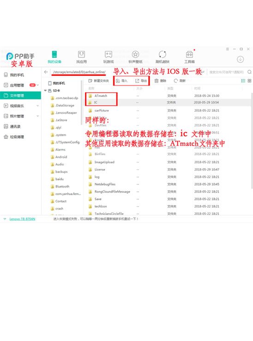
Task: Open the Play Games section icon
Action: click(108, 54)
